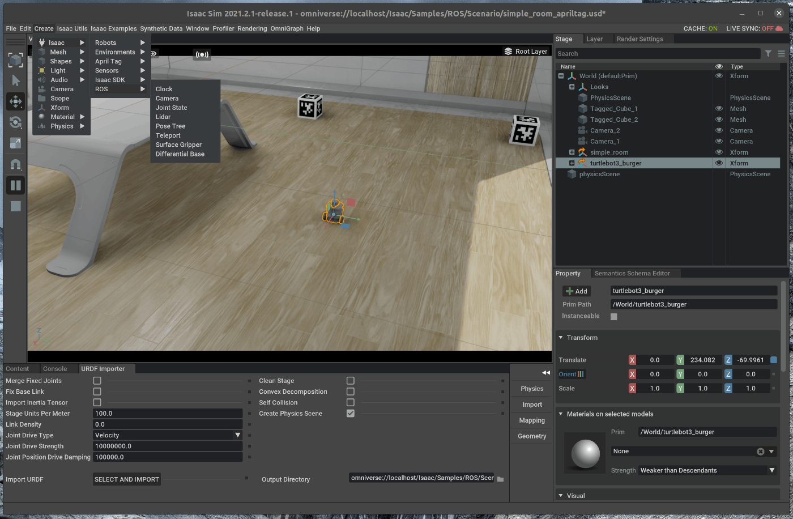The width and height of the screenshot is (793, 519).
Task: Switch to the Render Settings tab
Action: point(639,39)
